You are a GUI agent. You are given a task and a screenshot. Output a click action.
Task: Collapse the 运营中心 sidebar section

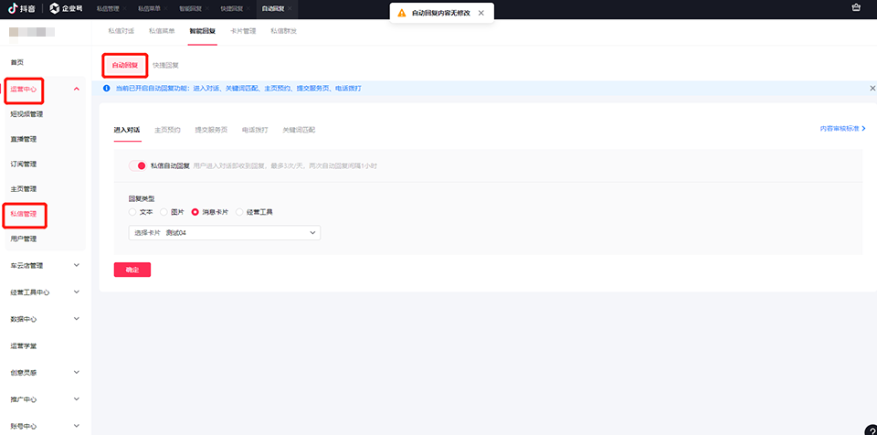(77, 89)
